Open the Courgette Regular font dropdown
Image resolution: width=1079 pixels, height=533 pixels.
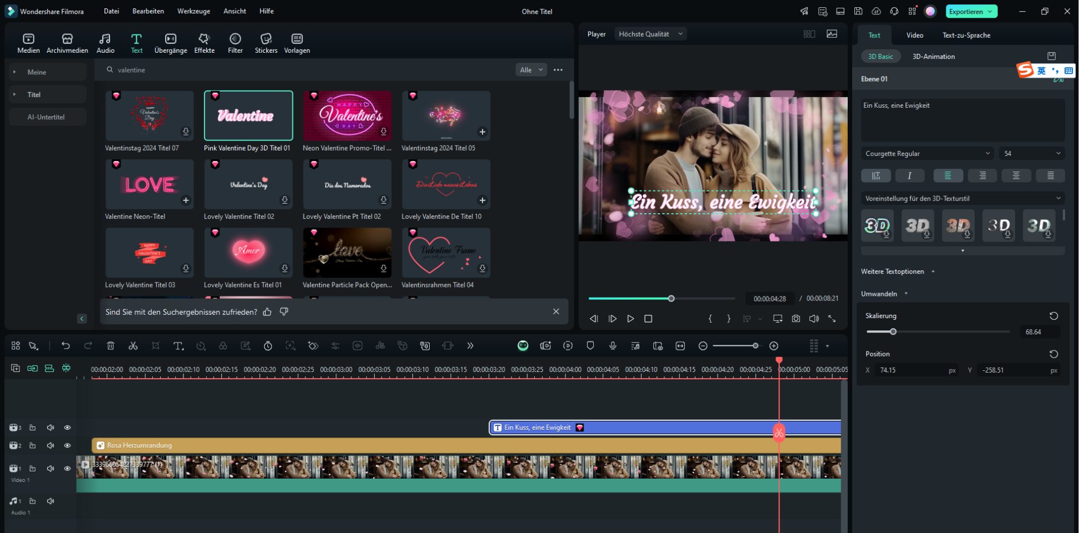pos(927,153)
